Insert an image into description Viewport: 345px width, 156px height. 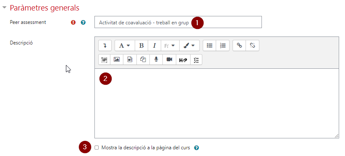[x=117, y=60]
